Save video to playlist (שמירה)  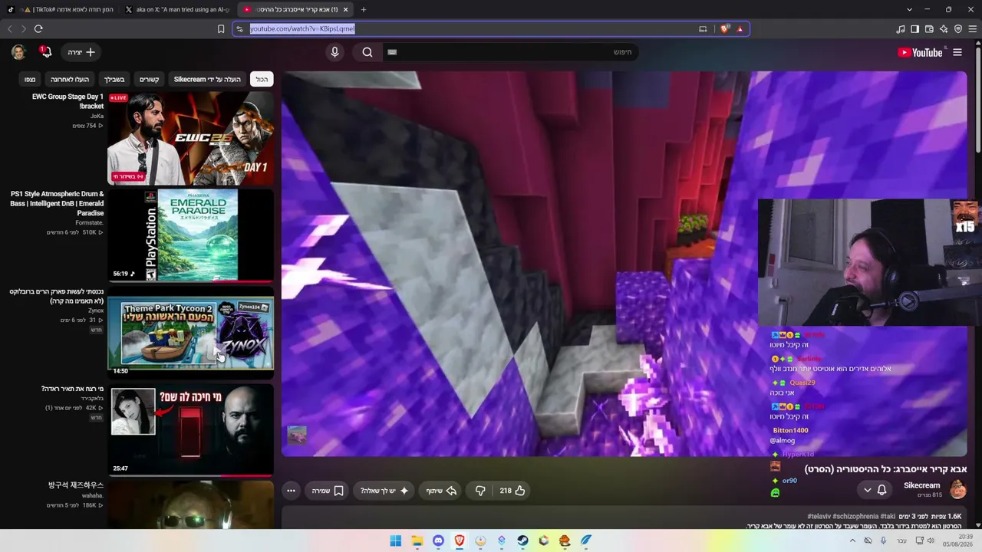[328, 491]
